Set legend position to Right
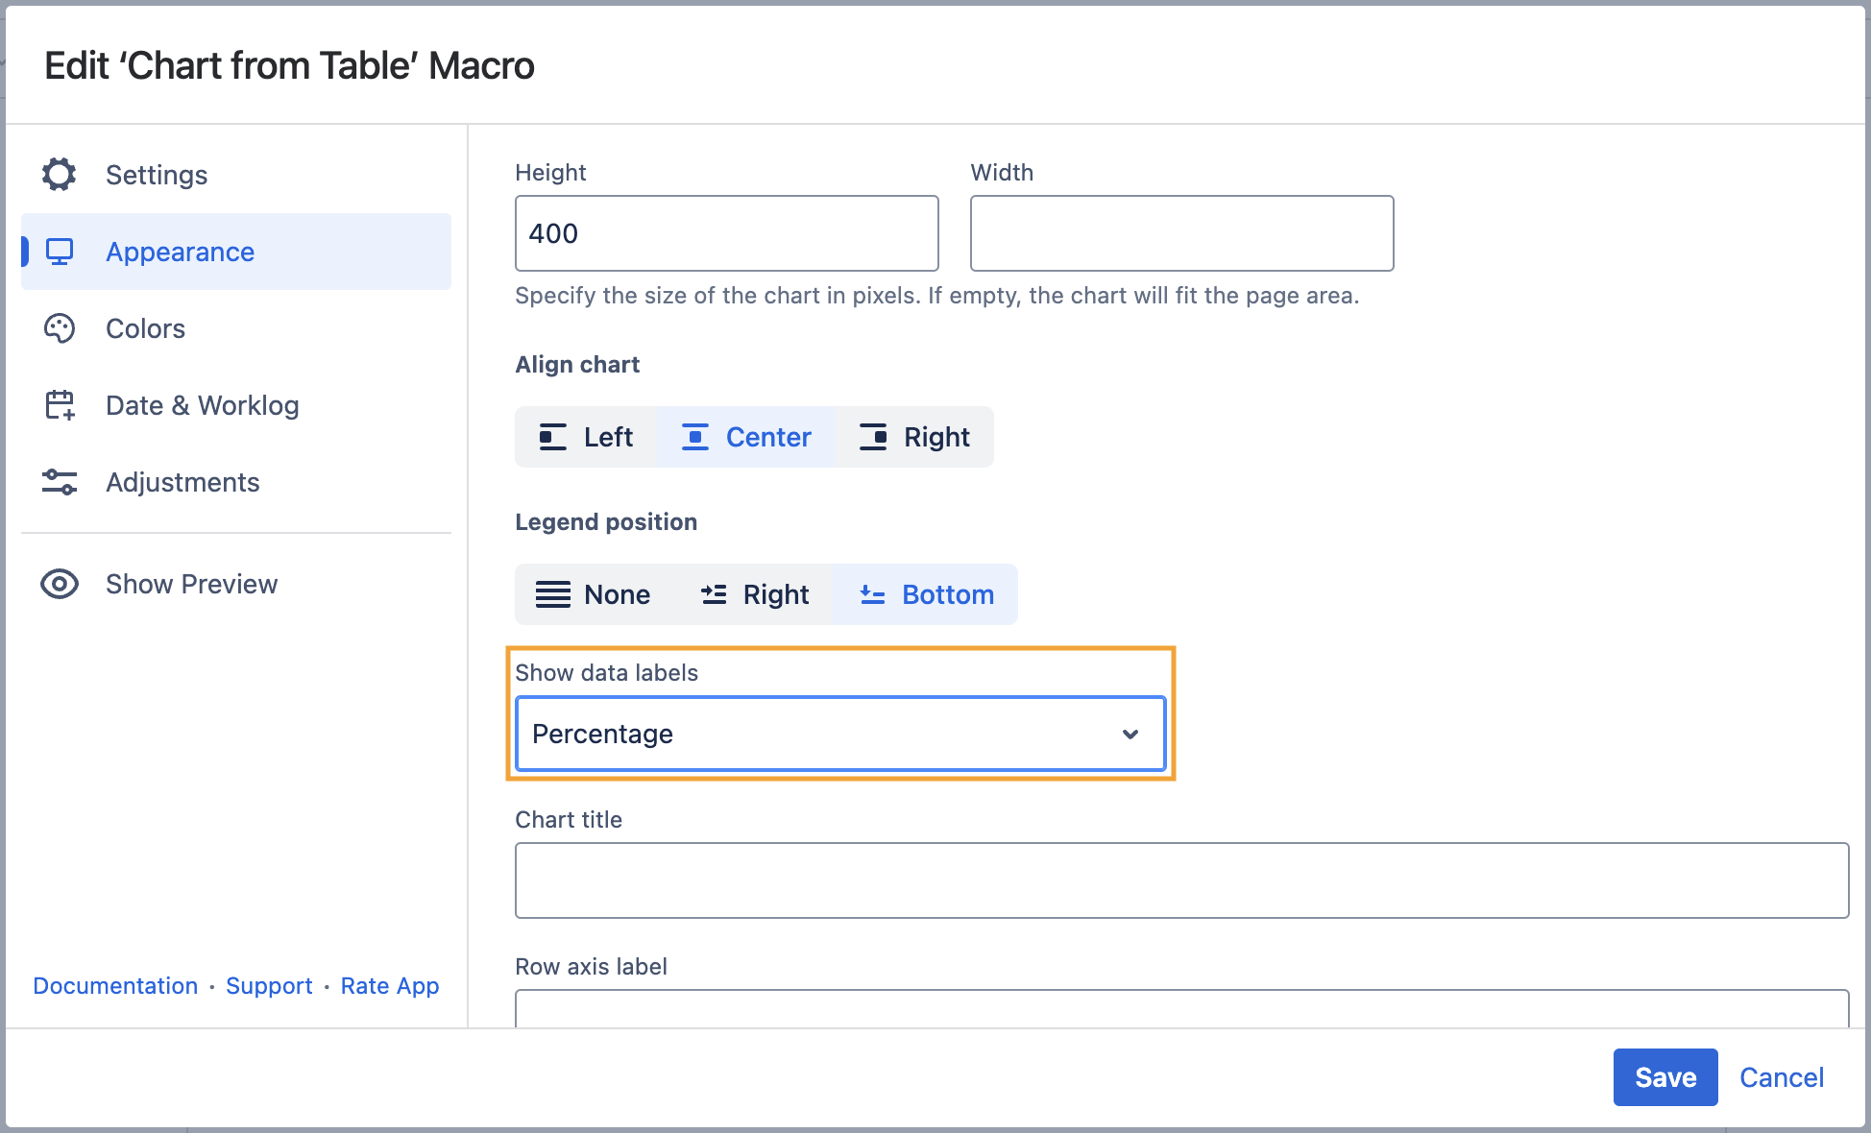The height and width of the screenshot is (1133, 1871). click(x=755, y=594)
